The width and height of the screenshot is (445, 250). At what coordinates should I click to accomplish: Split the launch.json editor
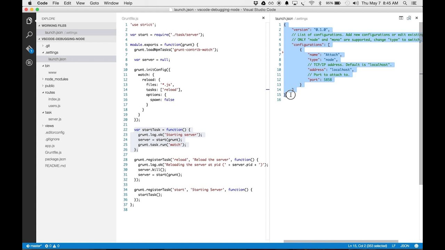click(401, 18)
